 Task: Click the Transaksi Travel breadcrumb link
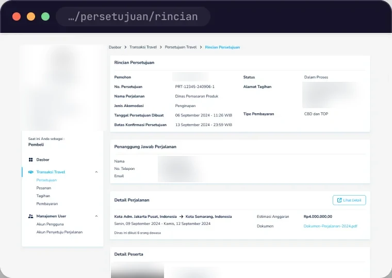[143, 47]
